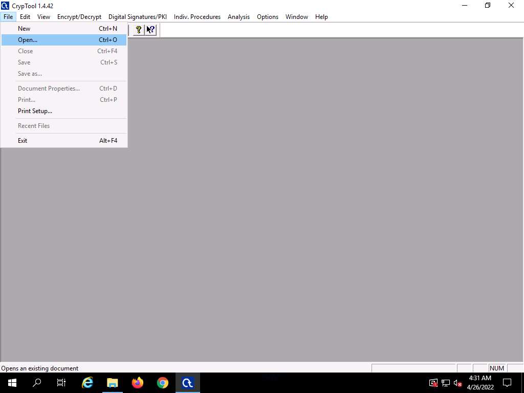
Task: Choose Print Setup... from the File menu
Action: [x=35, y=111]
